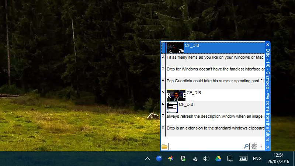Open the volume speaker tray icon
Viewport: 295px width, 166px height.
[x=206, y=159]
